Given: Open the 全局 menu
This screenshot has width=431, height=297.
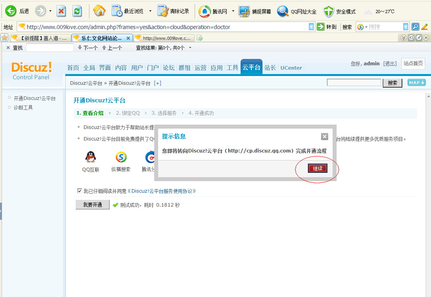Looking at the screenshot, I should click(89, 68).
